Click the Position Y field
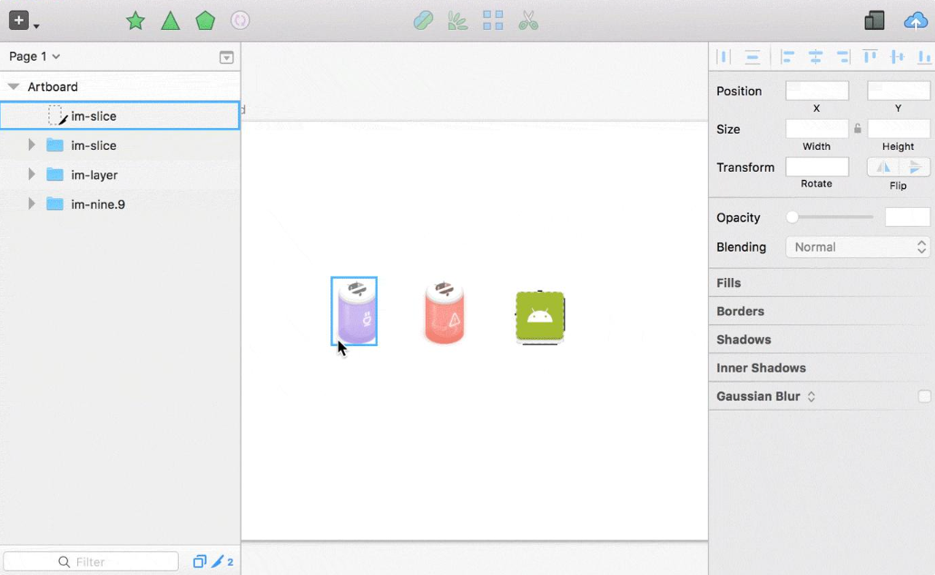 pos(898,91)
